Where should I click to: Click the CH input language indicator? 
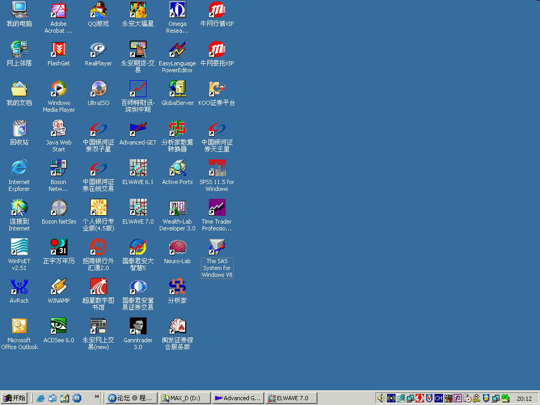coord(438,398)
